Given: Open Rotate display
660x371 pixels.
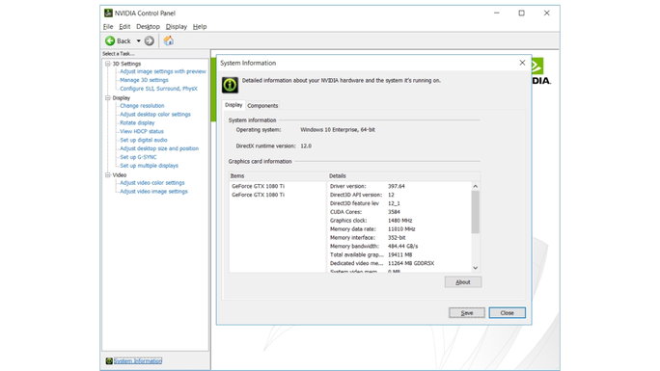Looking at the screenshot, I should click(137, 122).
